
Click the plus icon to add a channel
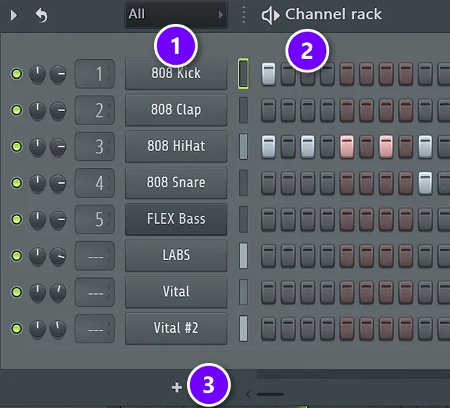coord(176,388)
